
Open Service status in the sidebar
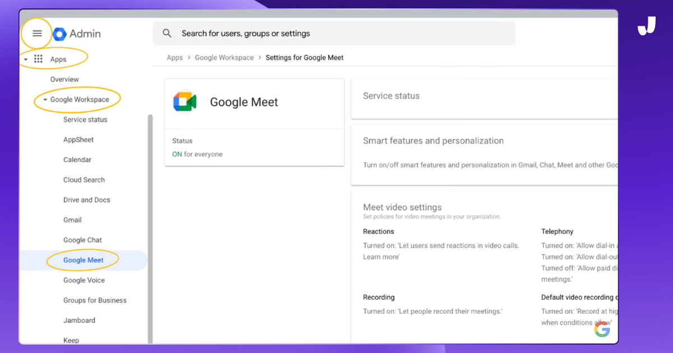click(85, 120)
